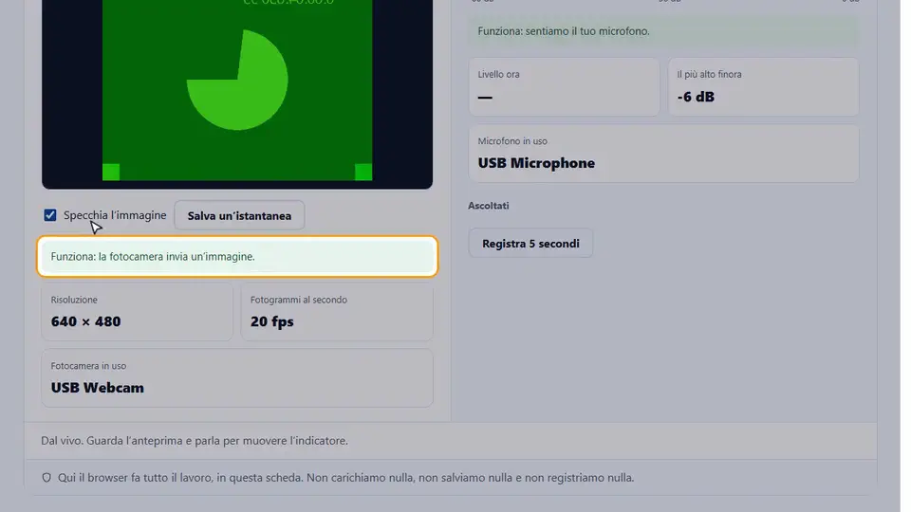
Task: Uncheck the Specchia l'immagine checkbox
Action: (50, 215)
